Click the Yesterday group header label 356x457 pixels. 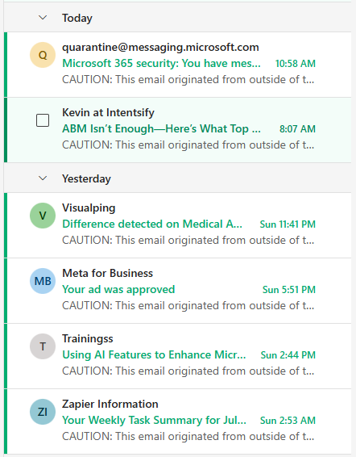click(x=86, y=178)
